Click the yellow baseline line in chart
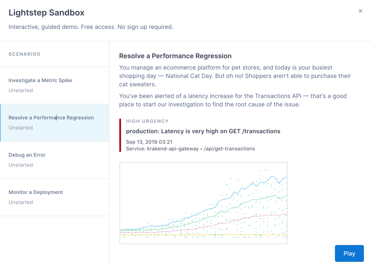This screenshot has width=371, height=266. click(x=203, y=235)
